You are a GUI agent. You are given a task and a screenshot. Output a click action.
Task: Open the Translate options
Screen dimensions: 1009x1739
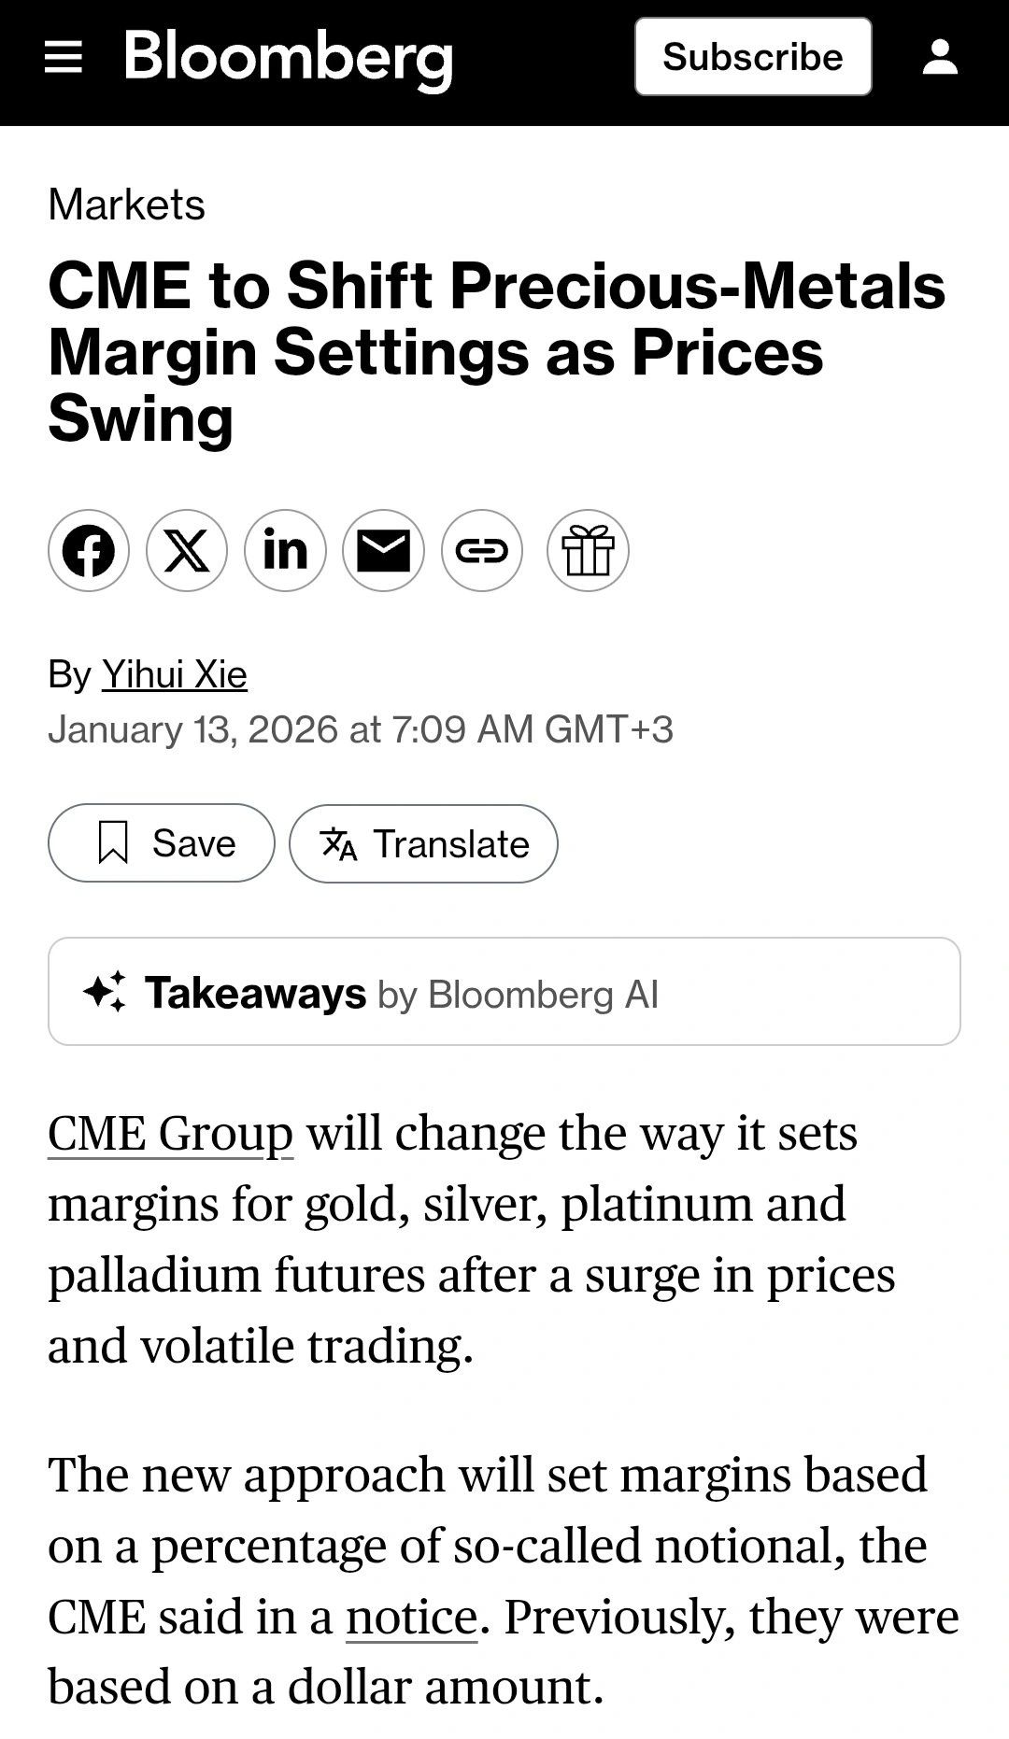click(x=423, y=843)
